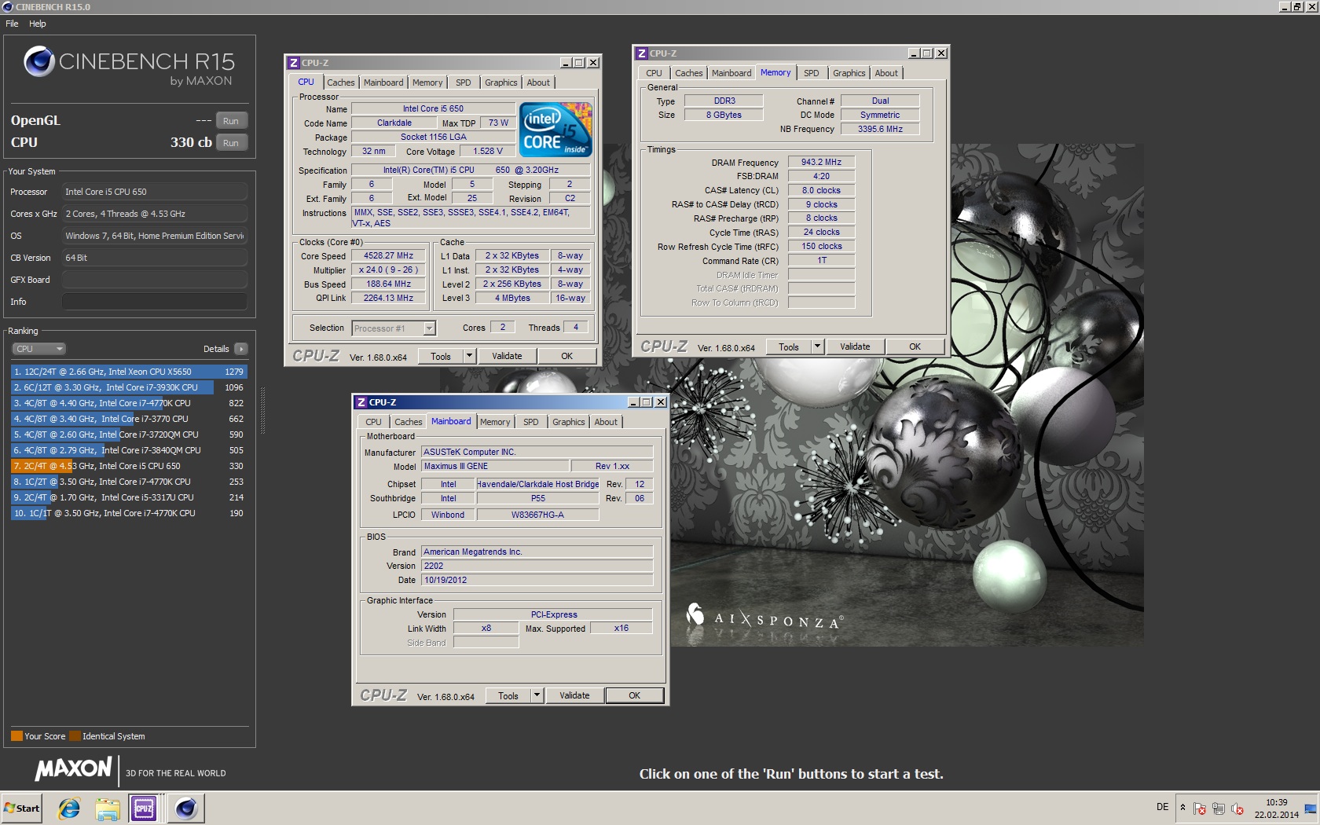Select ranking row Core i7-3840QM CPU

pyautogui.click(x=129, y=450)
